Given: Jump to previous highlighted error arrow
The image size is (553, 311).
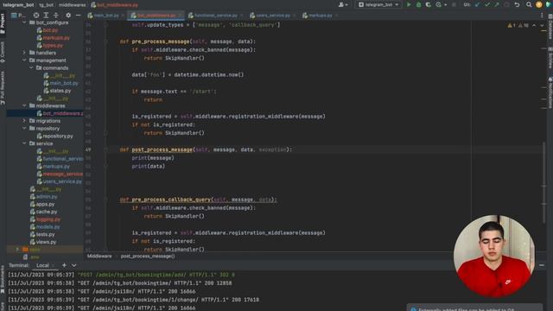Looking at the screenshot, I should tap(534, 25).
